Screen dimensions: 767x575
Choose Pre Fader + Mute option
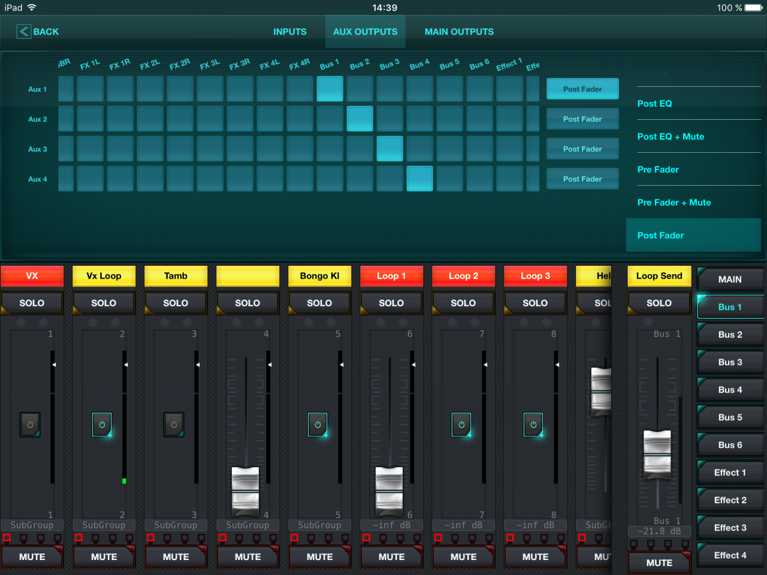click(693, 202)
